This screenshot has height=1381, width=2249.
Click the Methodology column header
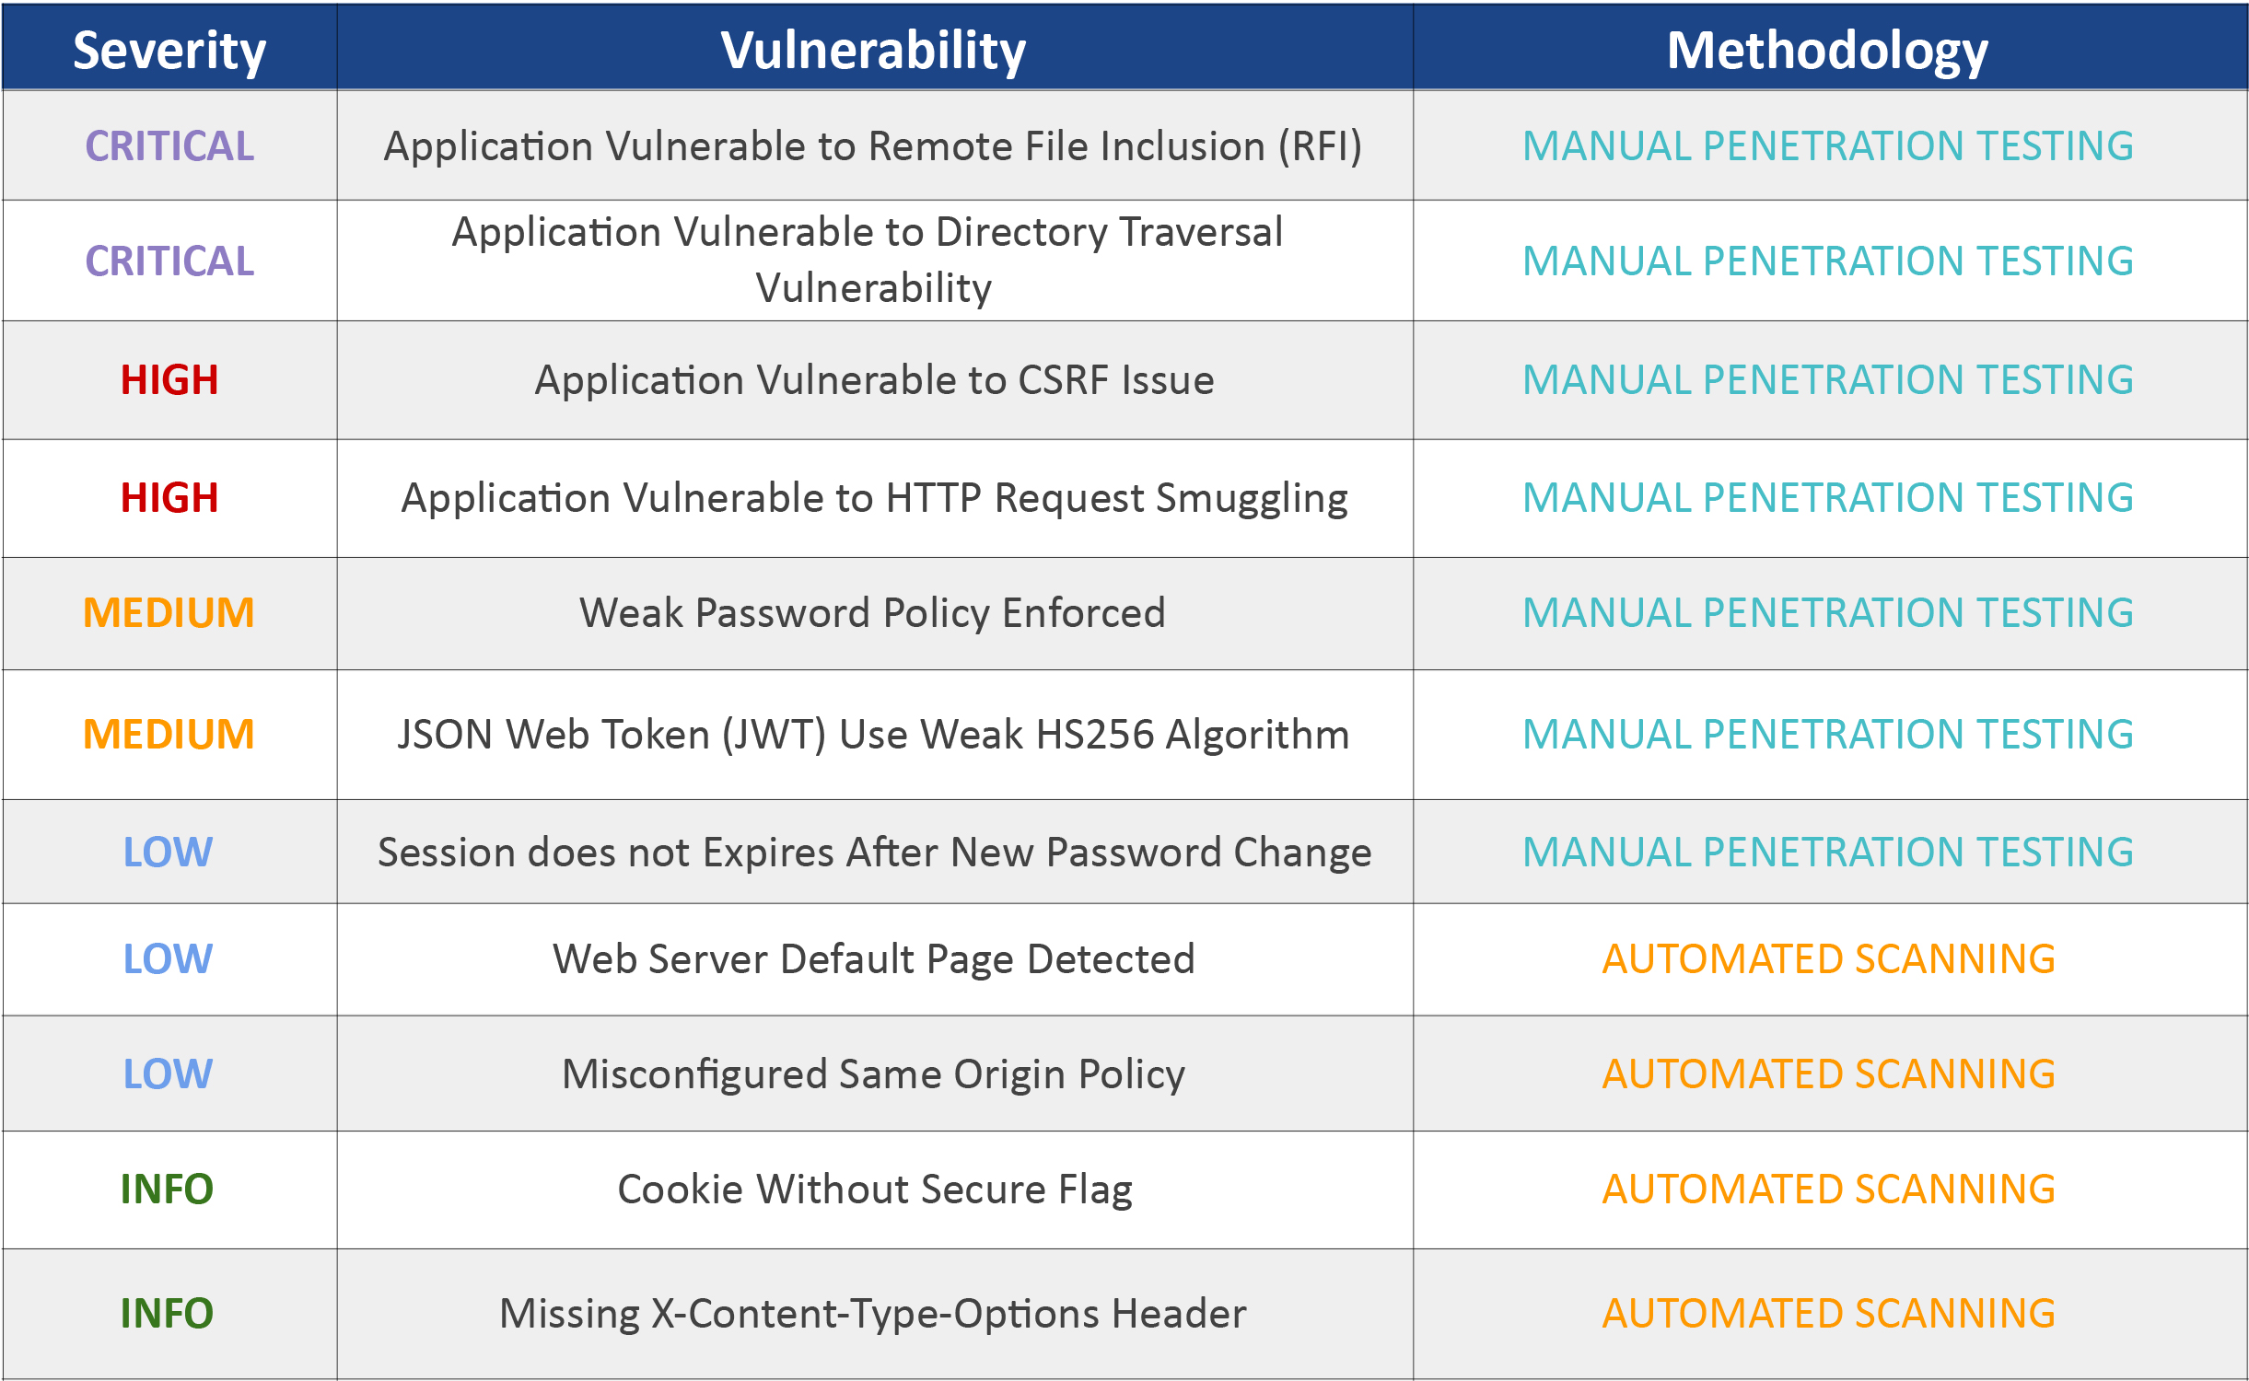1827,51
